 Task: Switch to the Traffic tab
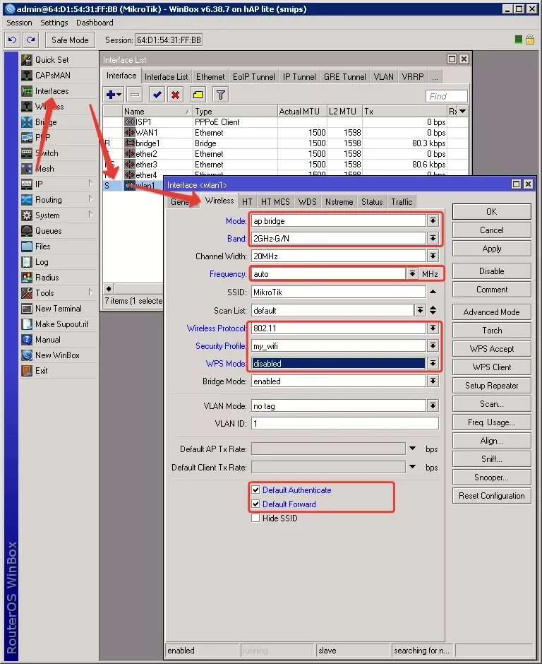click(402, 202)
